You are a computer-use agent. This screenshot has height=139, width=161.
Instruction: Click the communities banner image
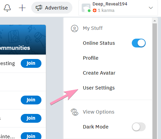(x=23, y=40)
